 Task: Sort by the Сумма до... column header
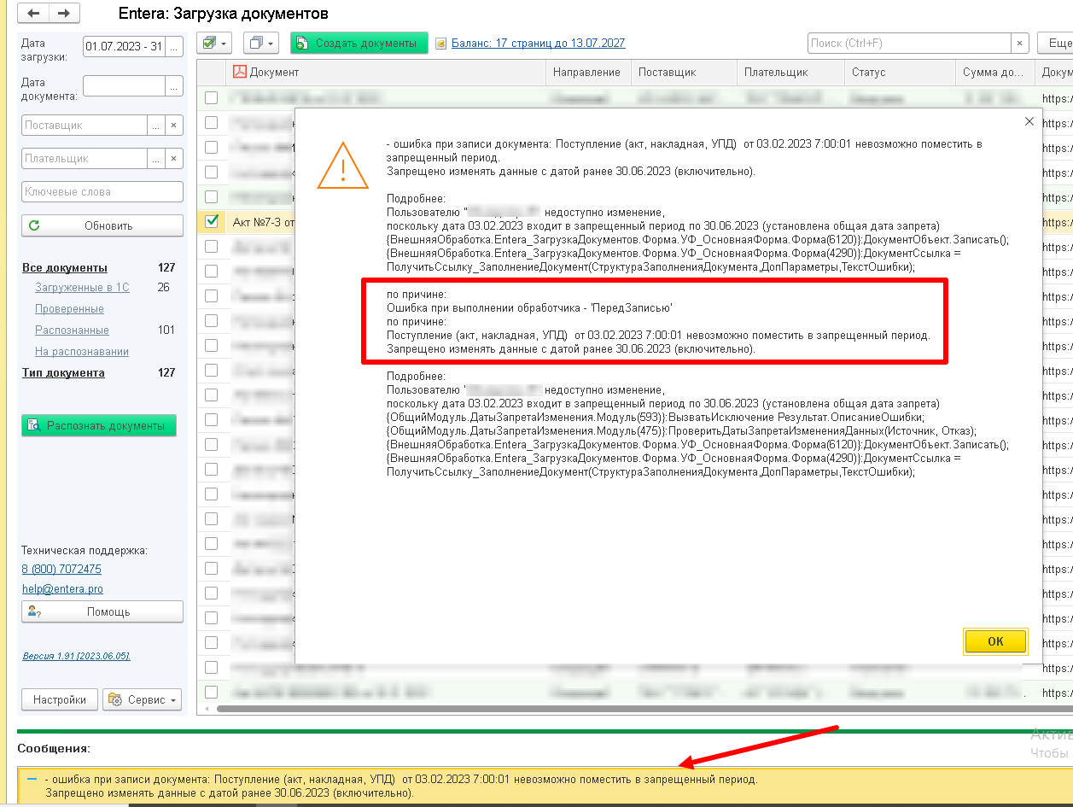click(995, 73)
